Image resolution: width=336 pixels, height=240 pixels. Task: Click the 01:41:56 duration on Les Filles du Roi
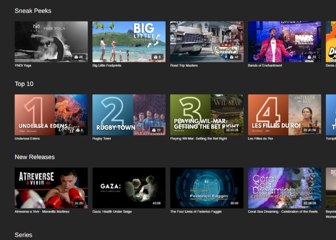[310, 130]
